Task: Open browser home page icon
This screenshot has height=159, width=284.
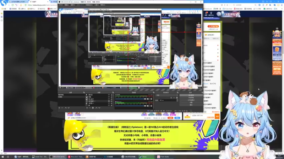Action: (x=21, y=5)
